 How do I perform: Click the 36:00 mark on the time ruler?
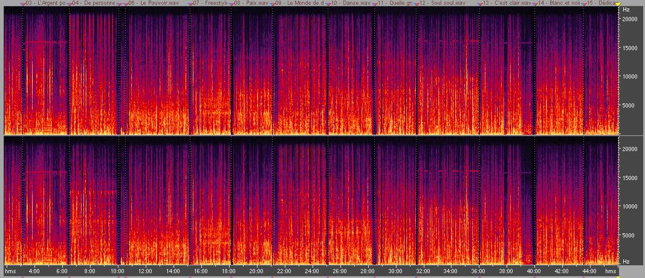(478, 271)
